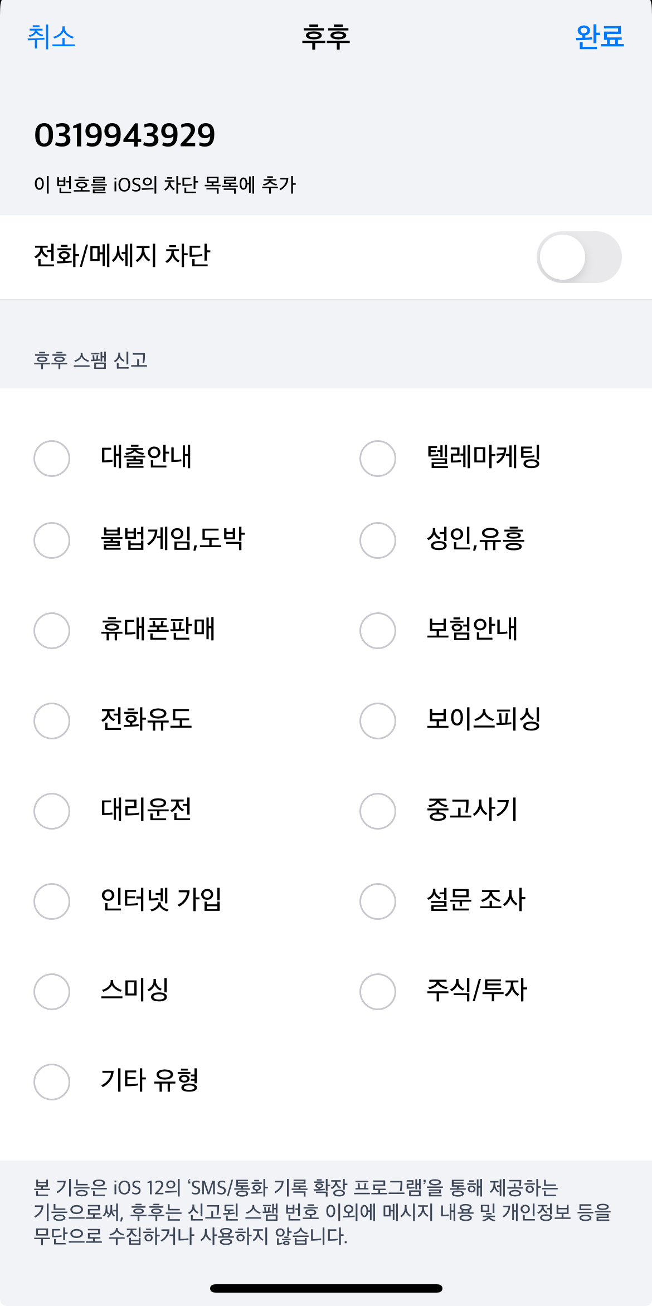Mark the number as 스미싱
The height and width of the screenshot is (1306, 652).
coord(52,992)
